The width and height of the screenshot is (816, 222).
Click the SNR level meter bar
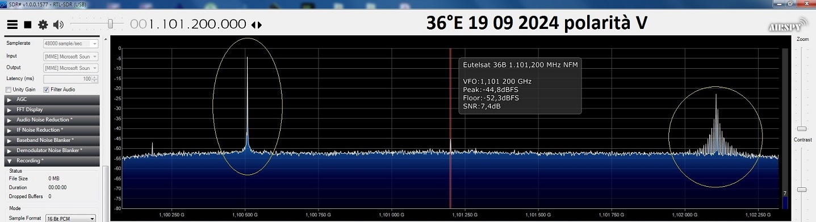785,128
